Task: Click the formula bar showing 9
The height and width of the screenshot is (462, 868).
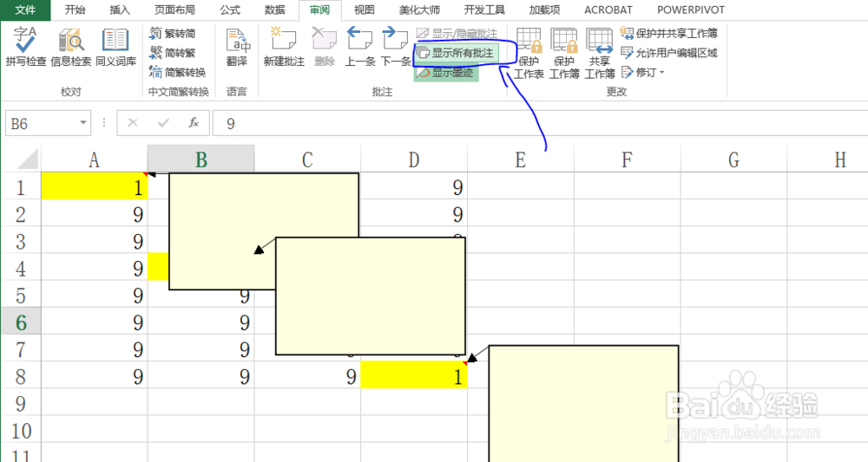Action: tap(540, 123)
